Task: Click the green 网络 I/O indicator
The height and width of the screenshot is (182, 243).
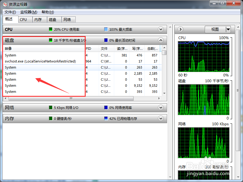Action: [x=50, y=108]
